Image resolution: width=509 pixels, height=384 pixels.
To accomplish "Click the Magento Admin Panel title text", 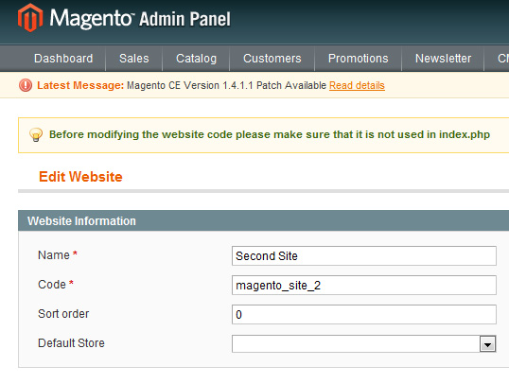I will pyautogui.click(x=140, y=19).
